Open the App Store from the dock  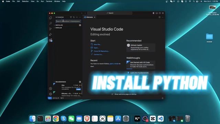118,118
